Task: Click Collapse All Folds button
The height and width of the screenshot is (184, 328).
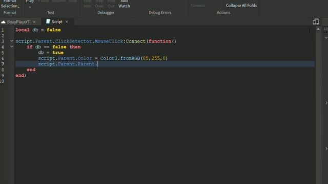Action: 241,6
